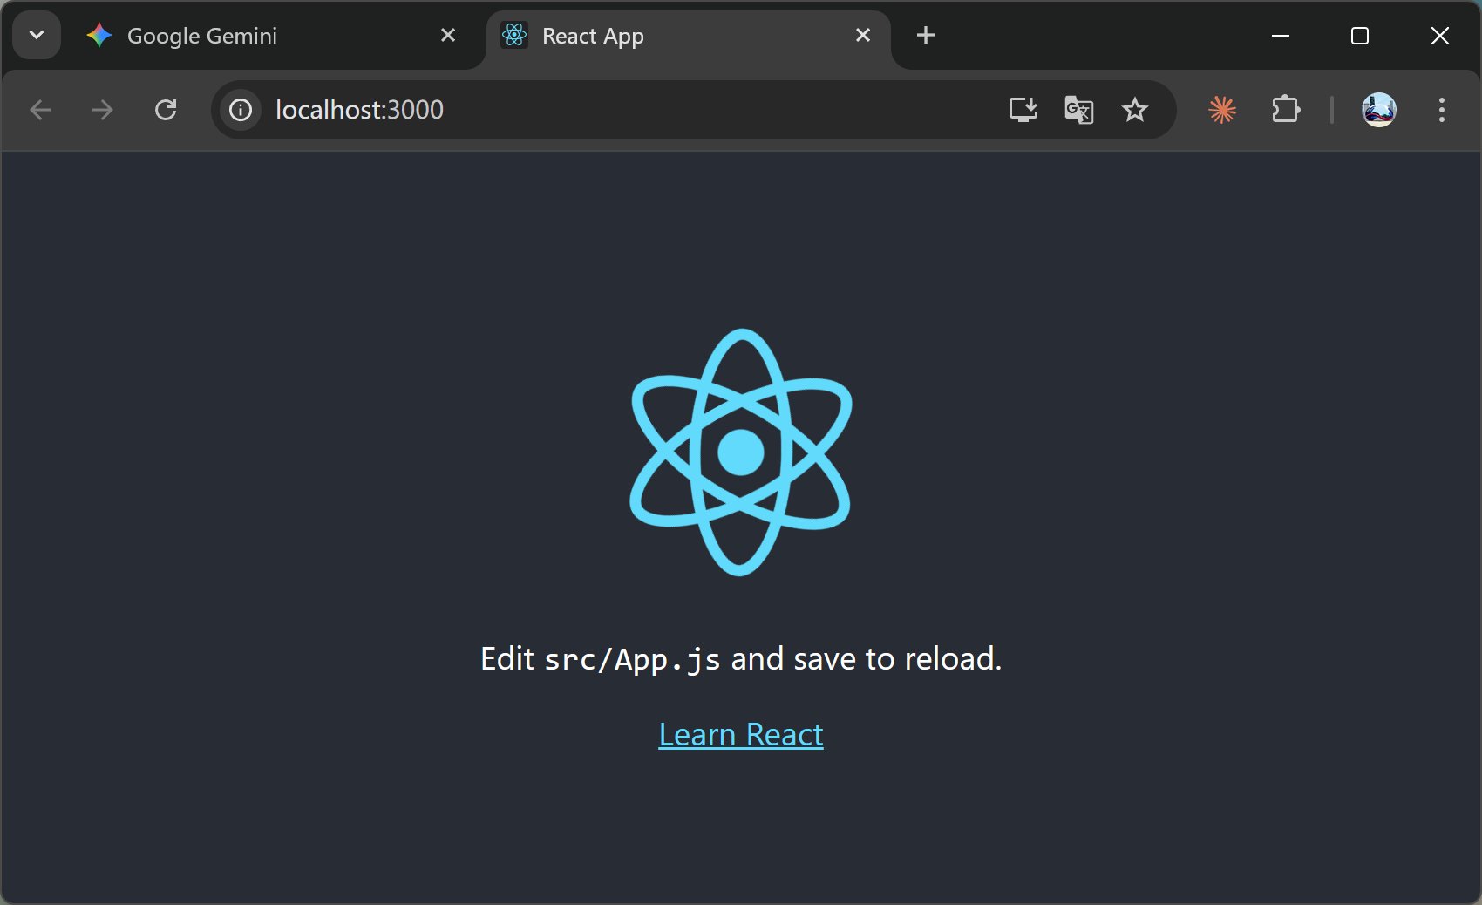
Task: Open a new tab
Action: 926,36
